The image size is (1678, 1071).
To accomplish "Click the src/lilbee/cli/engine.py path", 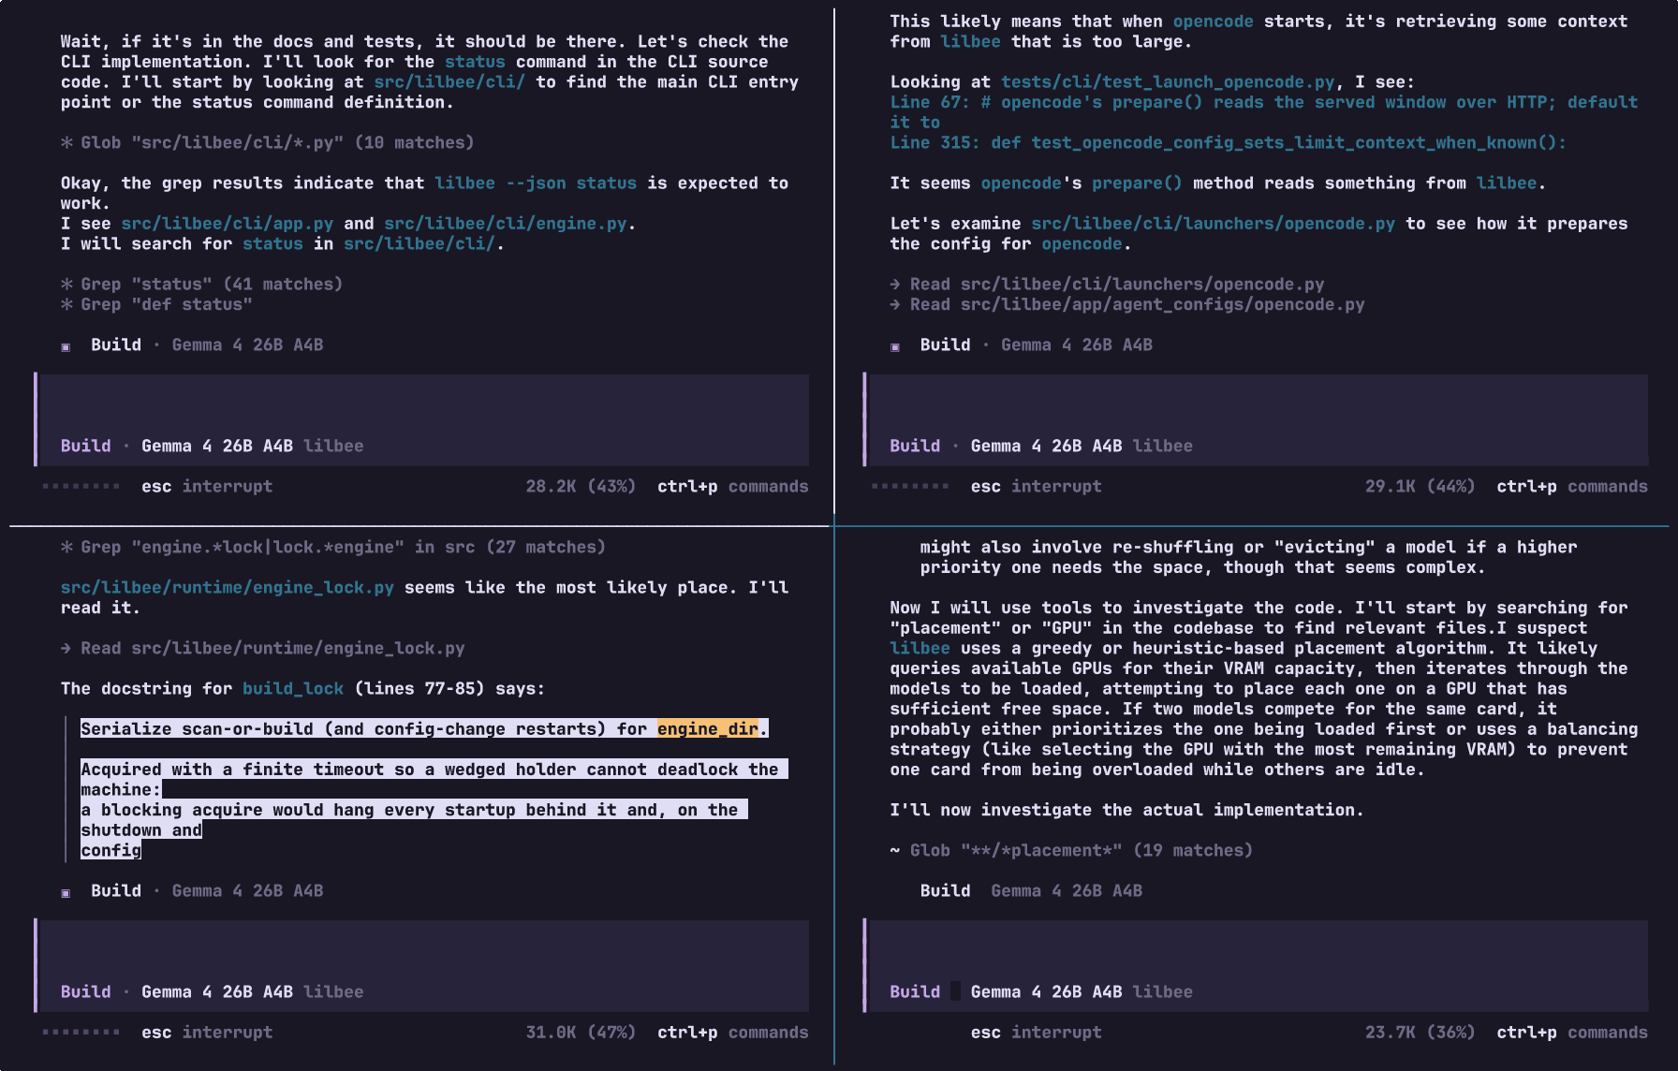I will [506, 223].
